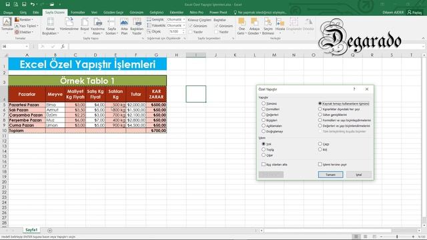Open Yazdırma Alanı print area menu
This screenshot has width=427, height=240.
(x=97, y=26)
